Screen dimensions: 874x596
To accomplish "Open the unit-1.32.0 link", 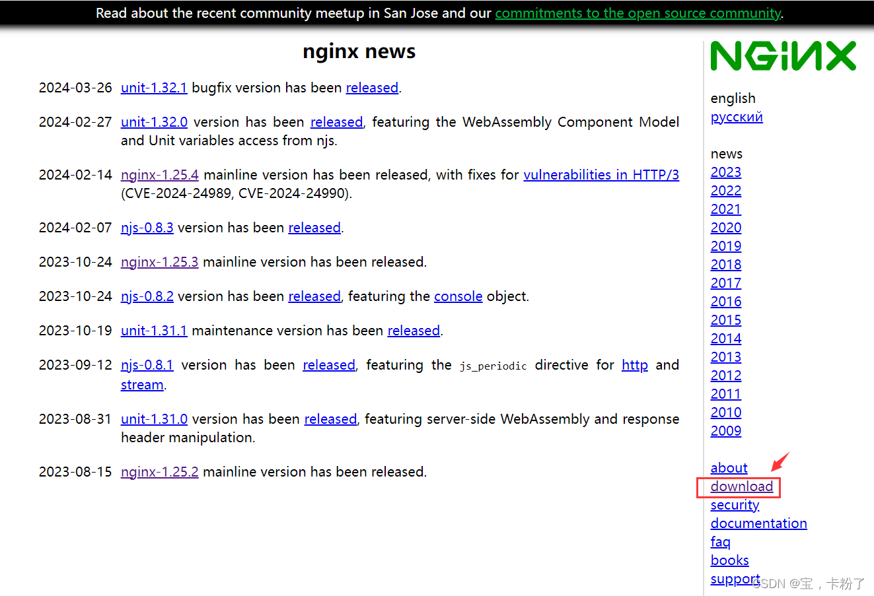I will 154,122.
